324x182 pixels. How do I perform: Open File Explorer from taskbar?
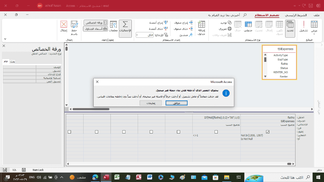pos(226,177)
